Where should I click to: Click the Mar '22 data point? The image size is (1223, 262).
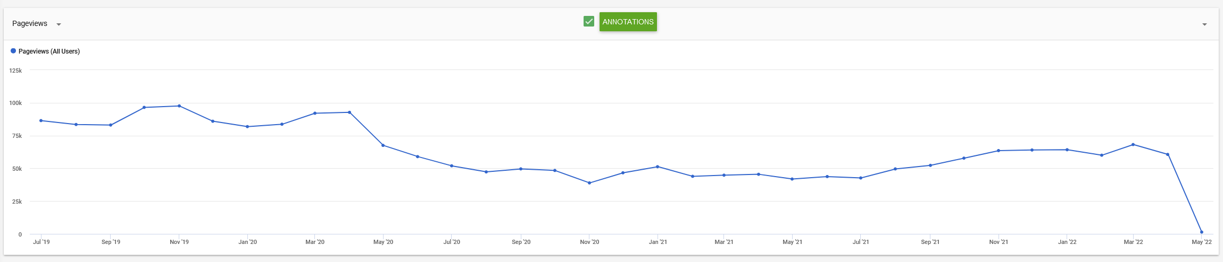coord(1133,145)
